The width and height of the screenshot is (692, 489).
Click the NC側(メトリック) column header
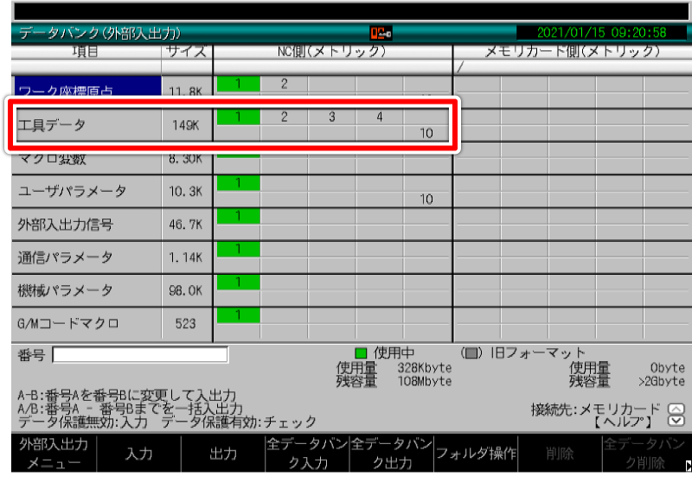(332, 52)
